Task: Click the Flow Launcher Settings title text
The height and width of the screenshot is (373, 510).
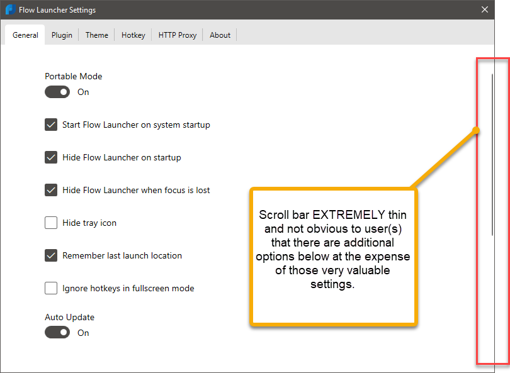Action: [x=57, y=9]
